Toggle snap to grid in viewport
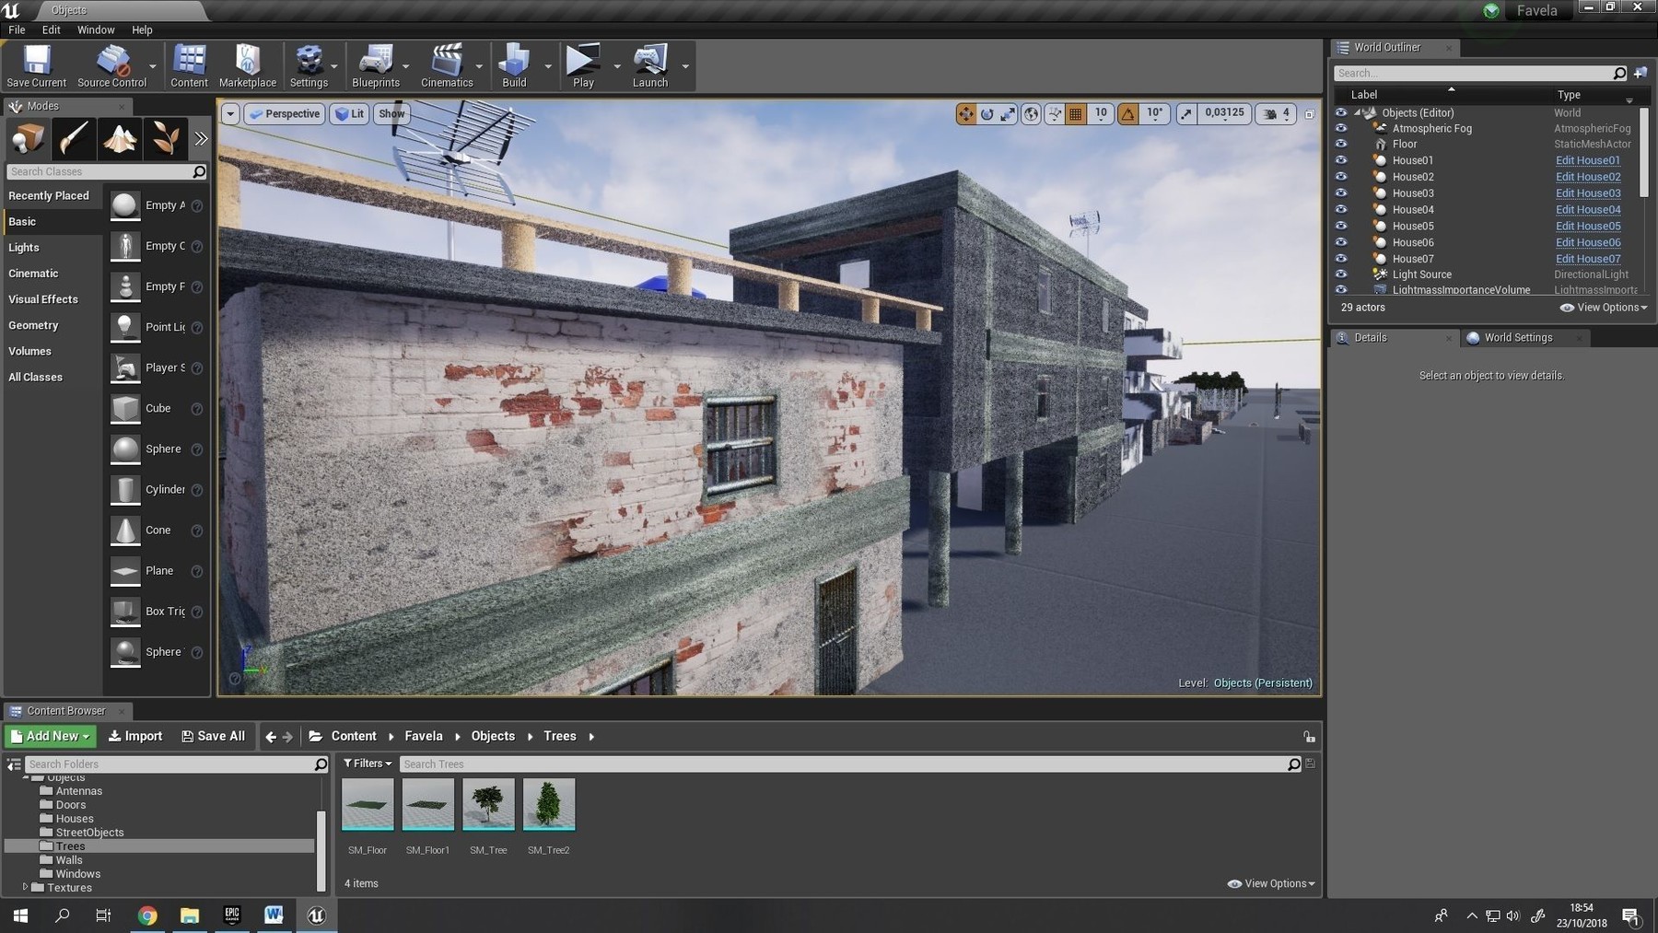1658x933 pixels. click(x=1075, y=113)
